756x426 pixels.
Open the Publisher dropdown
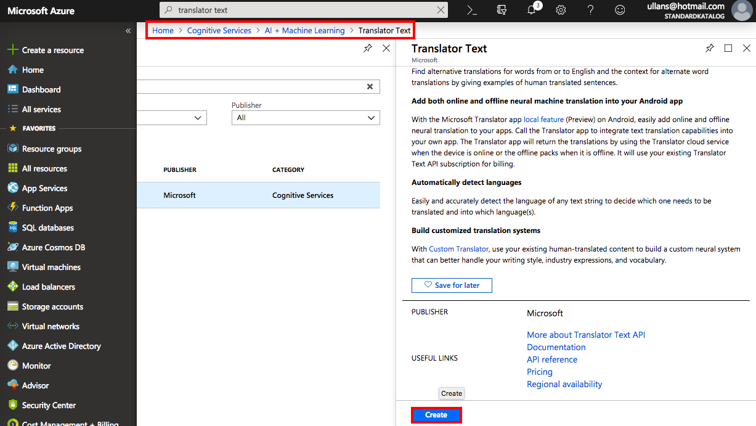click(x=306, y=118)
